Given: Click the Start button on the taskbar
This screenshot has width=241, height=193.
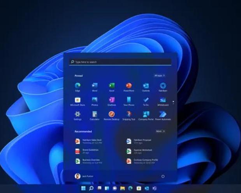Looking at the screenshot, I should 83,188.
